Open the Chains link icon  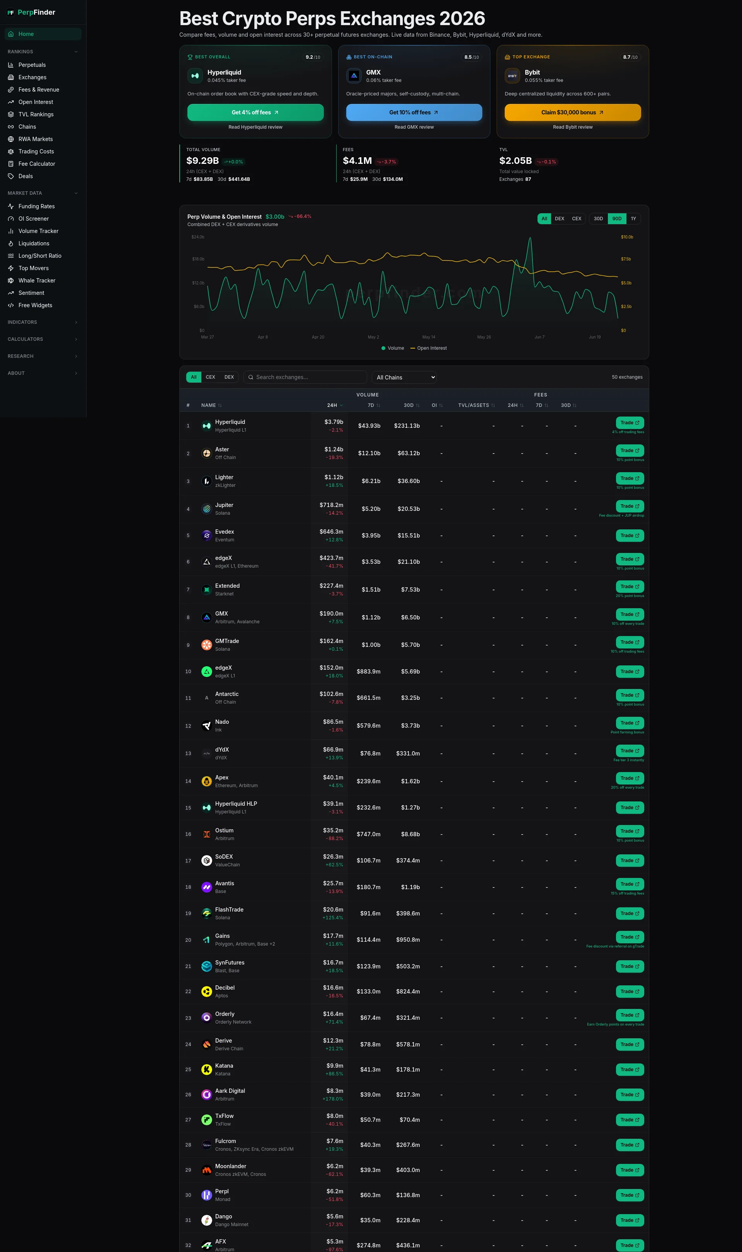click(x=11, y=127)
